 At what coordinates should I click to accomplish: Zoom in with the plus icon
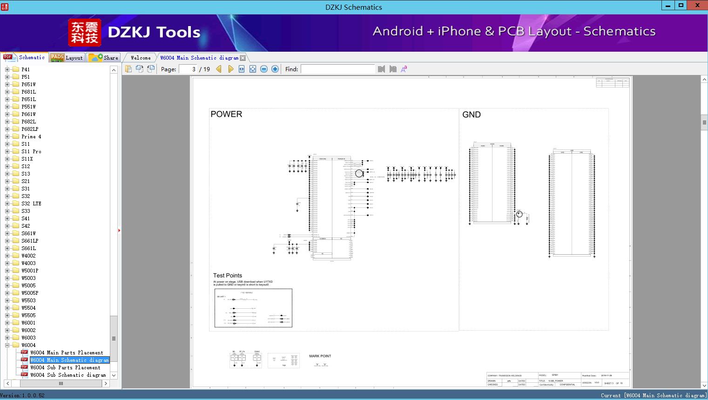(275, 69)
